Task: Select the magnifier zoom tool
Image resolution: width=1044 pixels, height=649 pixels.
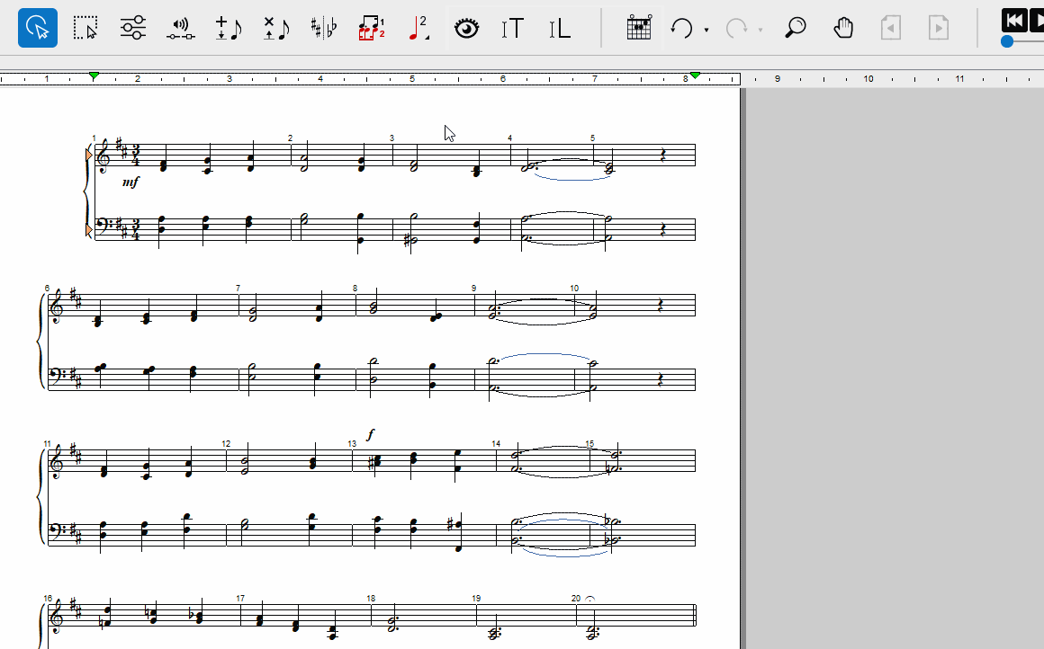Action: [796, 28]
